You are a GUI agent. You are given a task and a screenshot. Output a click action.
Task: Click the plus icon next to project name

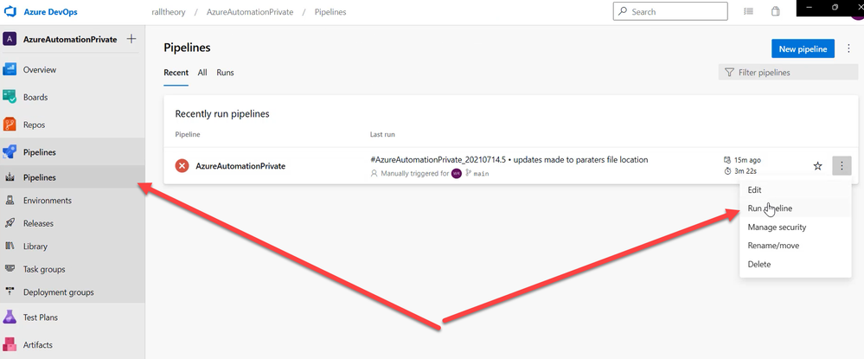coord(131,39)
